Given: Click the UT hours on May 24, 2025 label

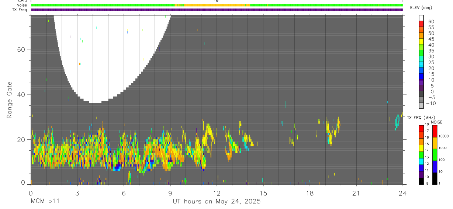Looking at the screenshot, I should pos(217,201).
